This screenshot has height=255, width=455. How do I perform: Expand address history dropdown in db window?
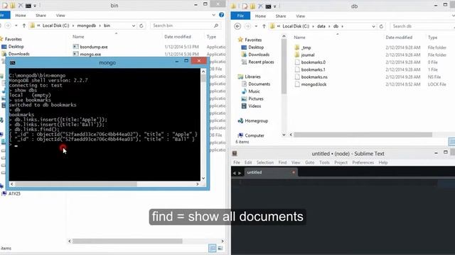tap(373, 26)
